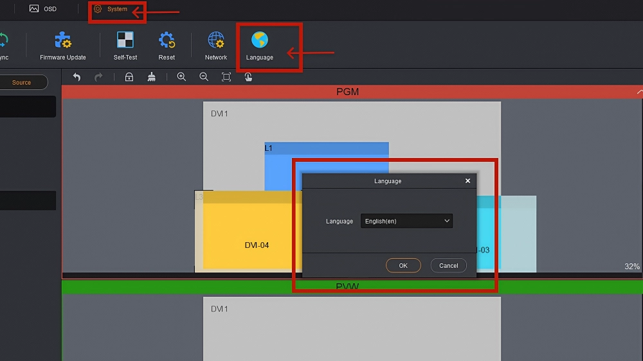Confirm with OK in the Language dialog

[403, 265]
